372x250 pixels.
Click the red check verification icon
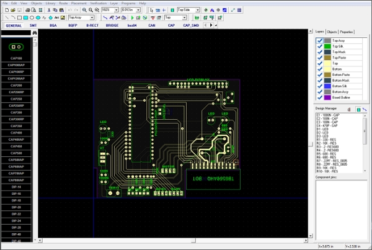click(x=153, y=17)
